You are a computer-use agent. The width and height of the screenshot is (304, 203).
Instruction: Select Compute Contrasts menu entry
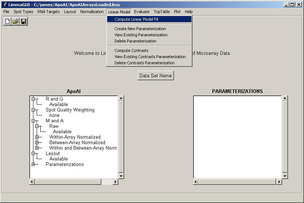(x=131, y=50)
